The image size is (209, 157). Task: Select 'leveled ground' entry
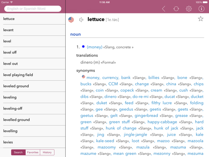pyautogui.click(x=33, y=86)
